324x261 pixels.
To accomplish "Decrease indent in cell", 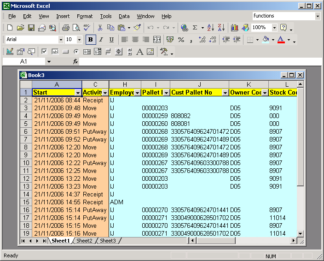I will [226, 40].
